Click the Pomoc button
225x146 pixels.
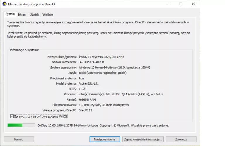[x=19, y=139]
